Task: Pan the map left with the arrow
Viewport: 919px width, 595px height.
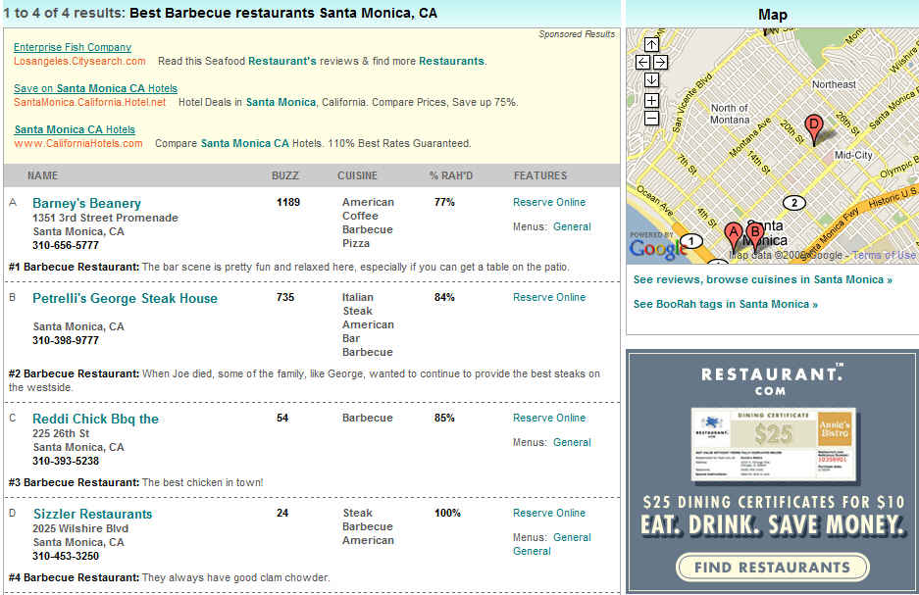Action: [x=643, y=62]
